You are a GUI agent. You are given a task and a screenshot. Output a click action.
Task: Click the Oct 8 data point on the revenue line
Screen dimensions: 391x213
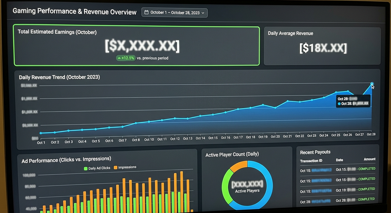tap(136, 123)
